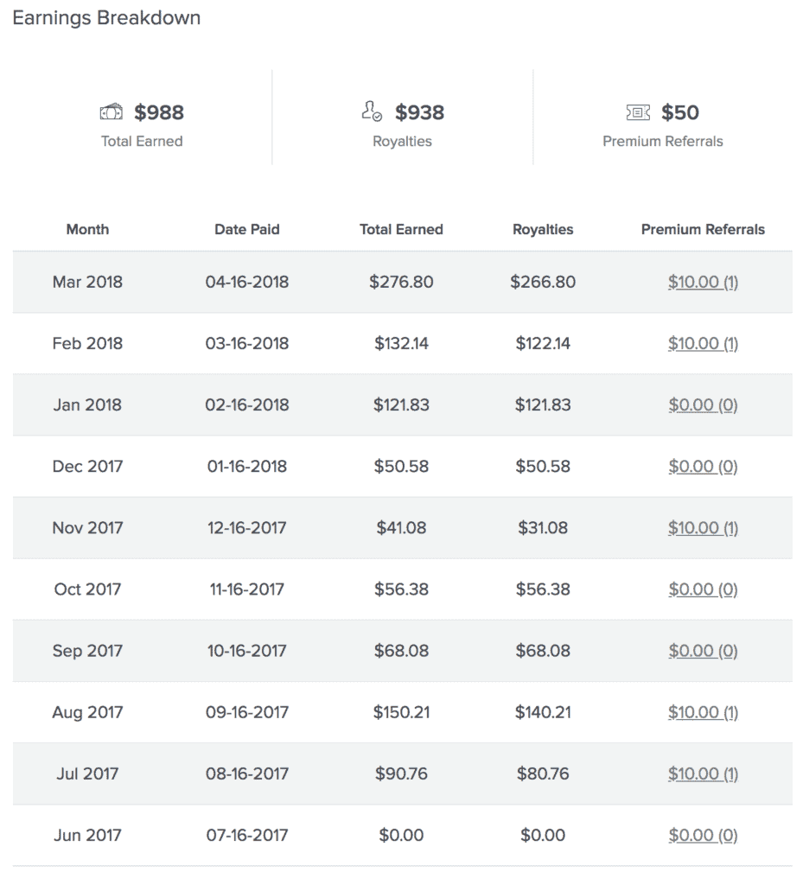Open Jul 2017 premium referrals $10.00 (1) link
Screen dimensions: 803x885
pyautogui.click(x=703, y=774)
